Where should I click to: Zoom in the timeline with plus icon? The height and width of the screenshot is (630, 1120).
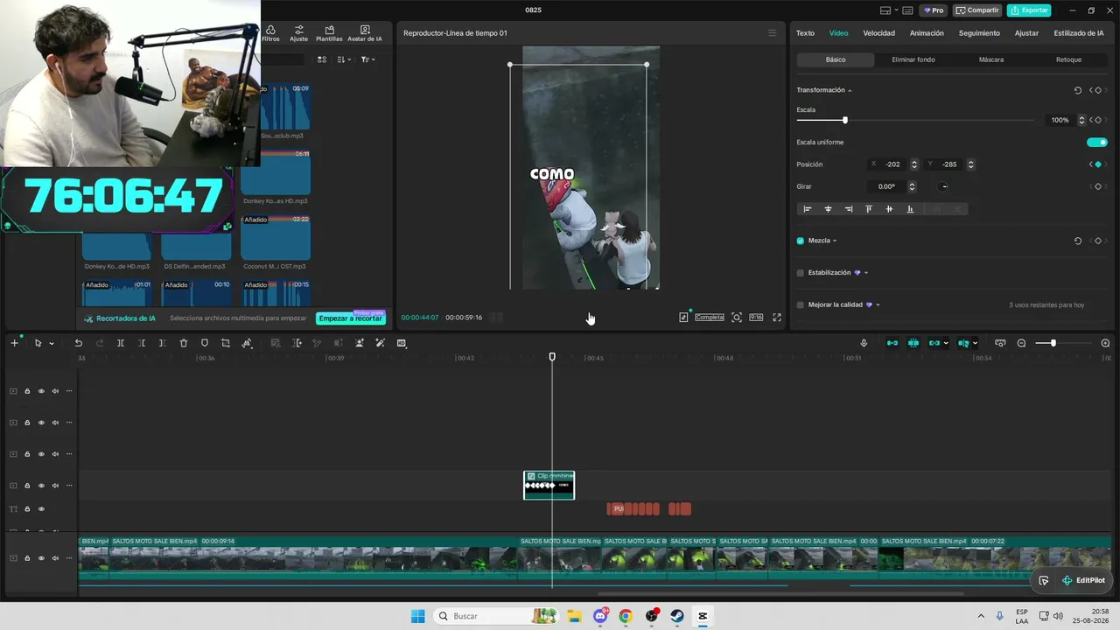[x=1105, y=343]
